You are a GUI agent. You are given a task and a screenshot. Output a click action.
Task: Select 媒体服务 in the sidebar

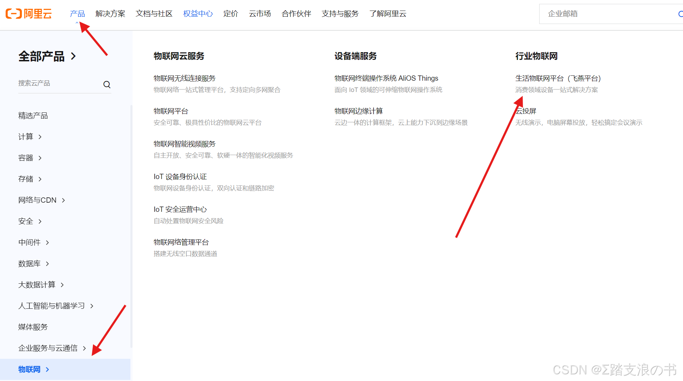(33, 327)
